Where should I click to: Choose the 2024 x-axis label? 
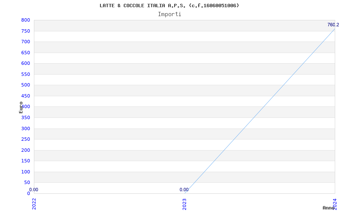pos(335,204)
